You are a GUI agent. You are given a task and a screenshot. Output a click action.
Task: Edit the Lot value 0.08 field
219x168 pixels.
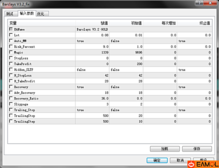coord(92,35)
